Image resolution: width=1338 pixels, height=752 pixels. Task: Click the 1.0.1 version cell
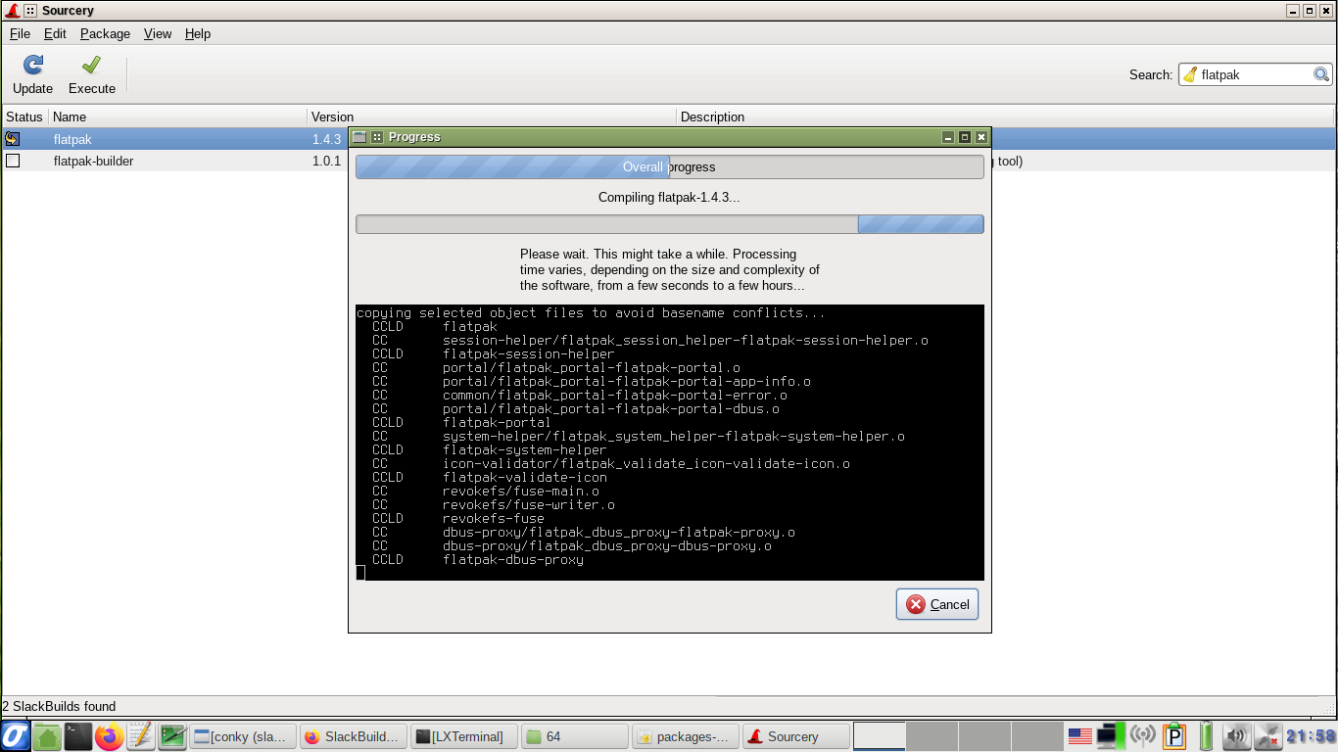coord(326,161)
